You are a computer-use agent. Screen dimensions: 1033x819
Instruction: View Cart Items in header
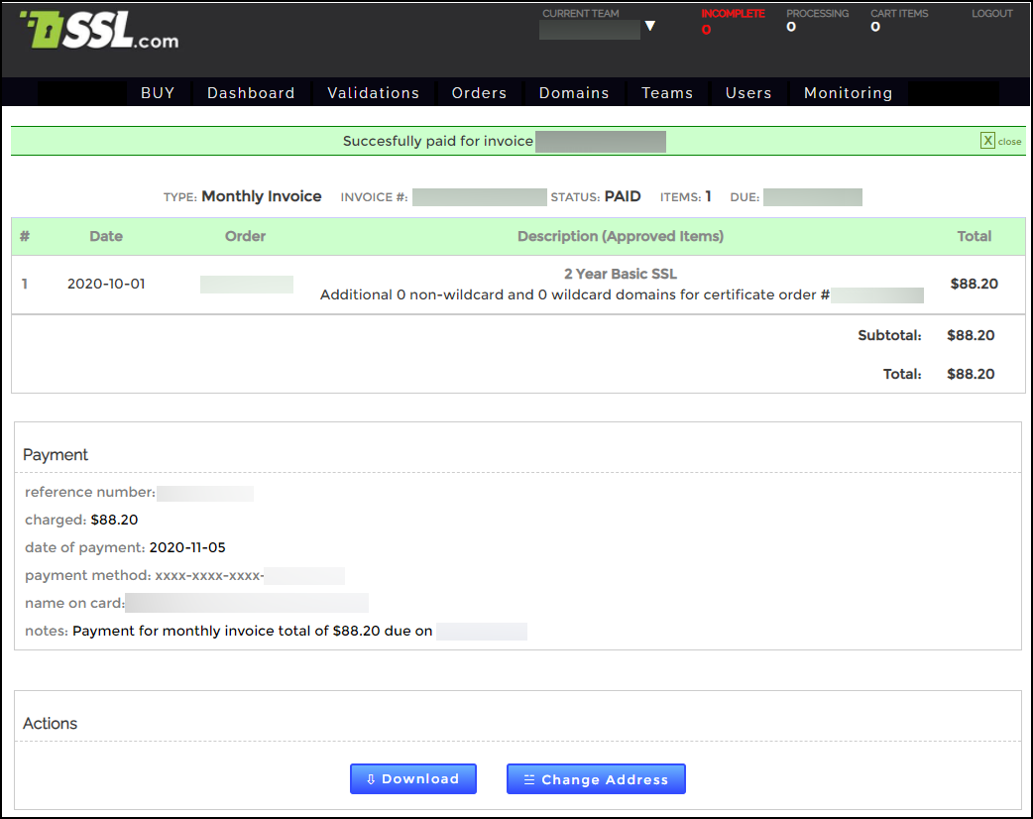899,22
